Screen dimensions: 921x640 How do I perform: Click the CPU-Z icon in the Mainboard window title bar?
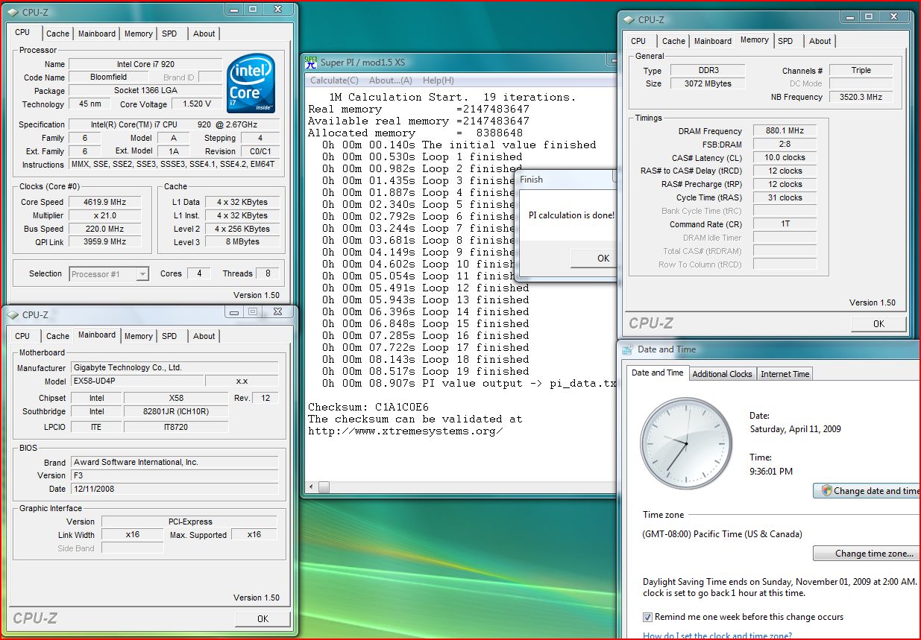point(12,315)
